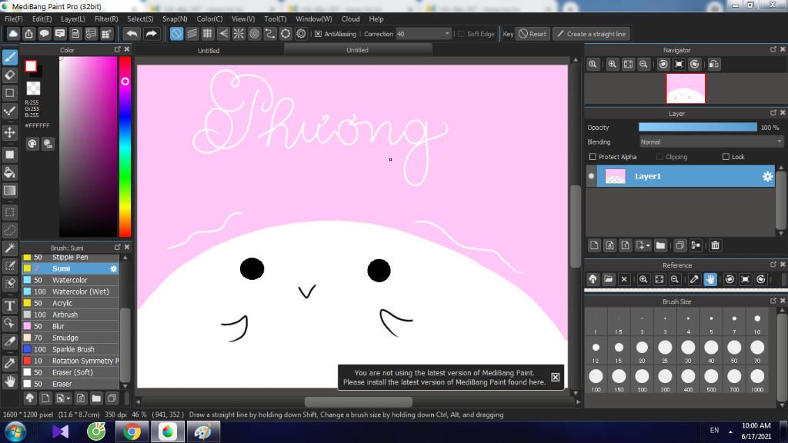Viewport: 788px width, 443px height.
Task: Pick brush size 100 preset
Action: tap(596, 379)
